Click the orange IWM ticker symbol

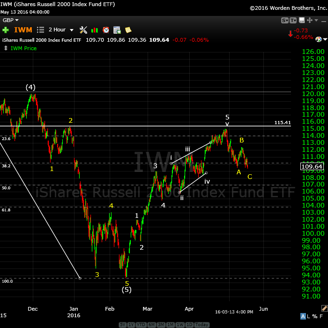pyautogui.click(x=23, y=30)
